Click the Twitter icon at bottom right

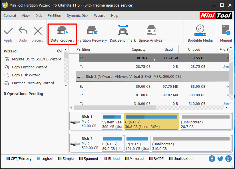[220, 158]
